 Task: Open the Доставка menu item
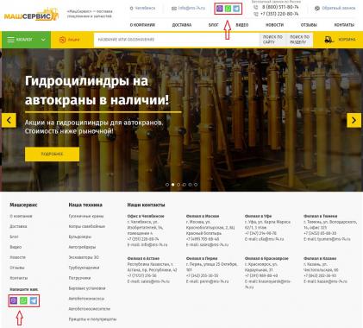tap(182, 25)
